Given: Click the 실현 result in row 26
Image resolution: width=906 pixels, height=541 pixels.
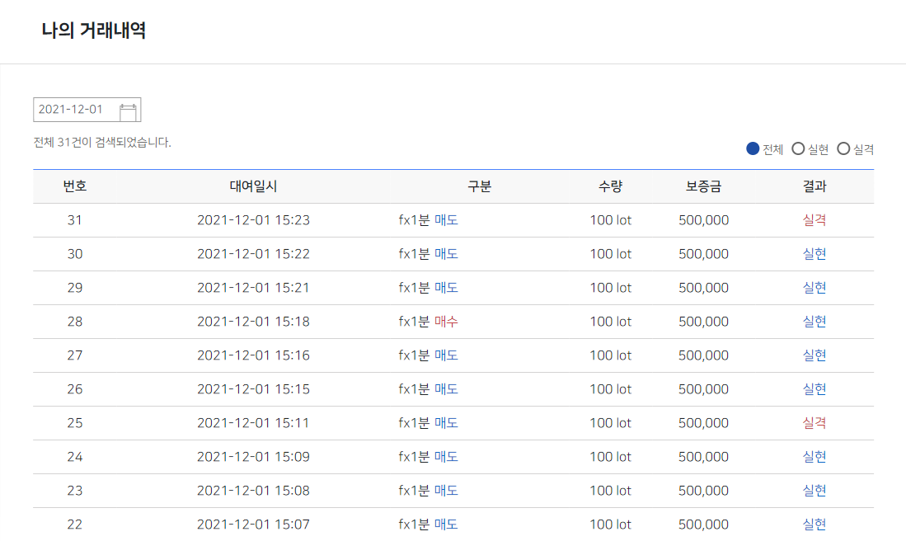Looking at the screenshot, I should click(x=814, y=389).
